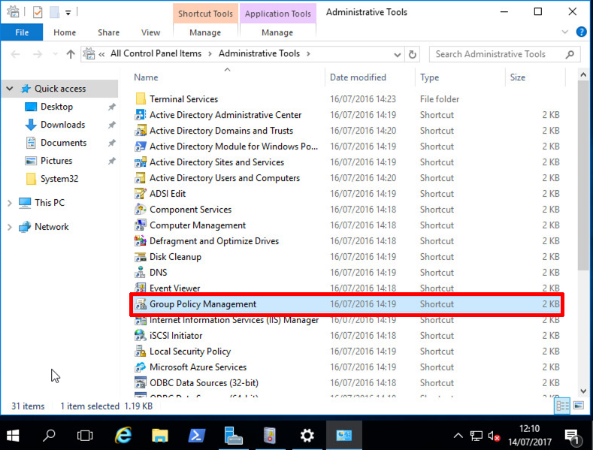This screenshot has width=593, height=450.
Task: Go up one level with Up arrow
Action: 71,54
